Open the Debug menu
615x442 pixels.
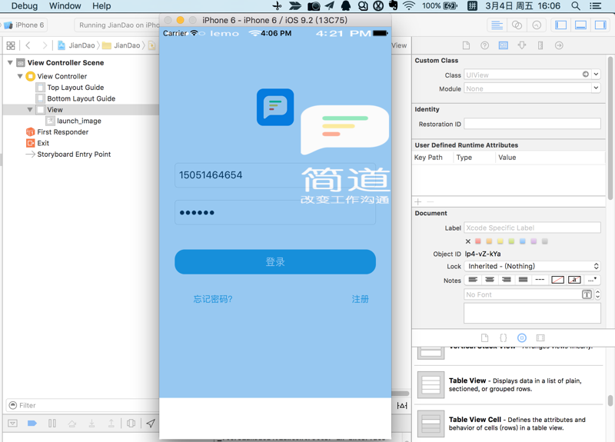[25, 6]
